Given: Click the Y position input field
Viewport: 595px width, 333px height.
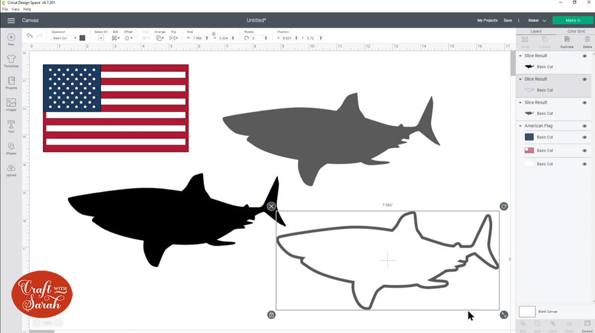Looking at the screenshot, I should point(313,38).
